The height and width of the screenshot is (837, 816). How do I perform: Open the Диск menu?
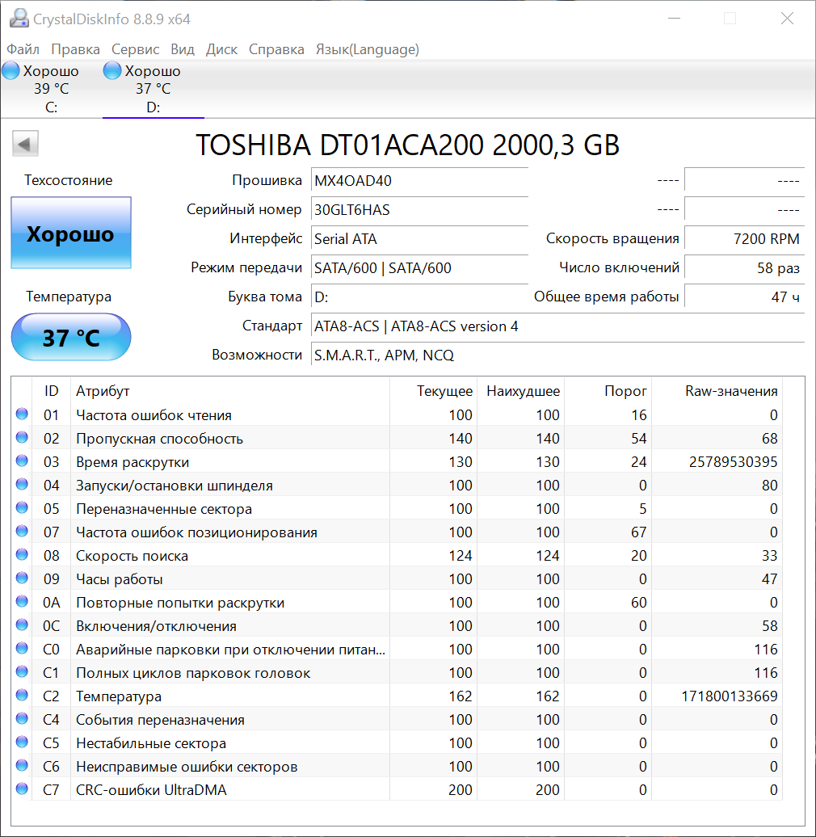pos(221,49)
